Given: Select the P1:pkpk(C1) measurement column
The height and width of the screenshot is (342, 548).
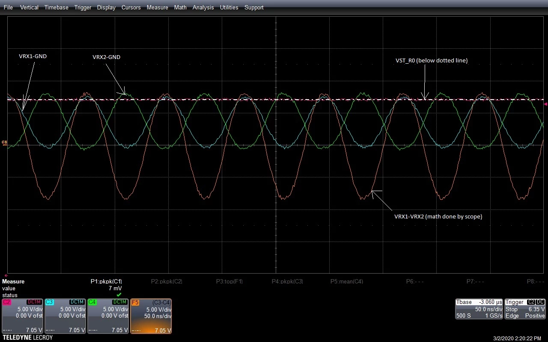Looking at the screenshot, I should point(106,281).
